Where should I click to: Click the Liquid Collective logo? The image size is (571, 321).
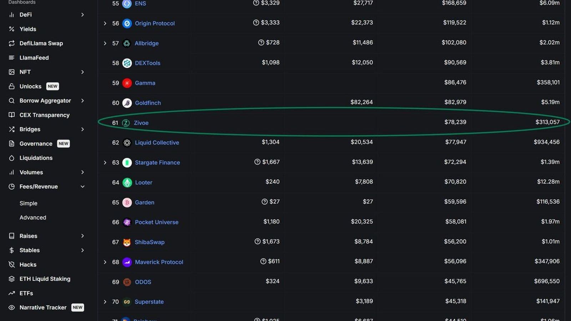pos(127,143)
